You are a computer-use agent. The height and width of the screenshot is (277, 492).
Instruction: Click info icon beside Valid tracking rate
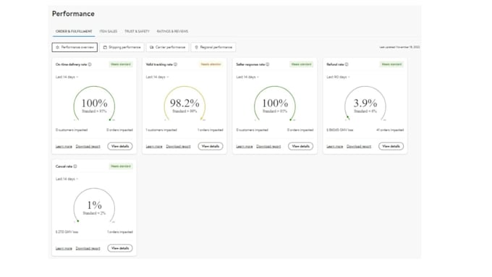click(175, 64)
